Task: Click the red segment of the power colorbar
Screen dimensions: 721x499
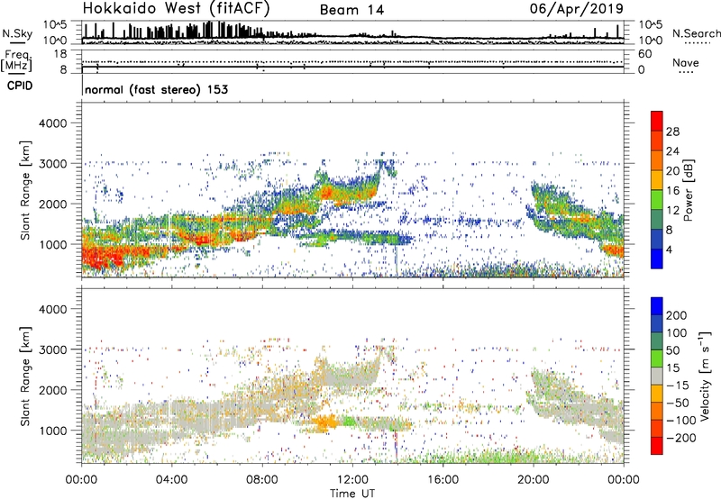Action: pyautogui.click(x=657, y=121)
